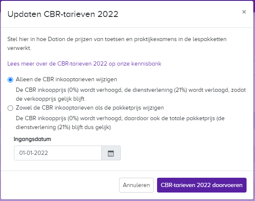Open kennisbank link about CBR-tarieven 2022
Viewport: 255px width, 201px height.
[84, 63]
